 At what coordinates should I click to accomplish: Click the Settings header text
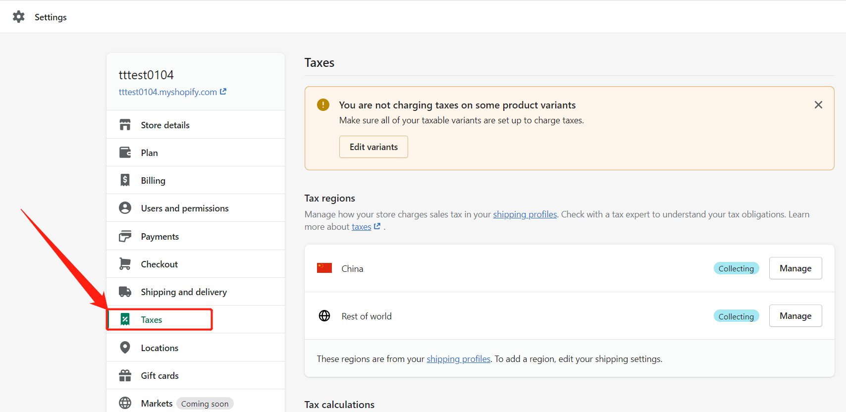point(51,17)
